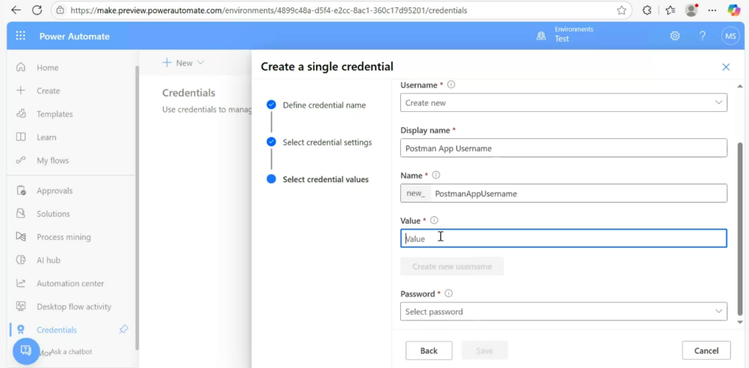This screenshot has height=368, width=749.
Task: Click the AI hub icon
Action: (20, 260)
